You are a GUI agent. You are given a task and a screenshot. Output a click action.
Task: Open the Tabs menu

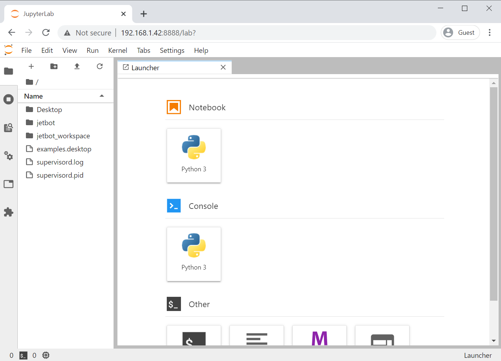click(x=144, y=50)
